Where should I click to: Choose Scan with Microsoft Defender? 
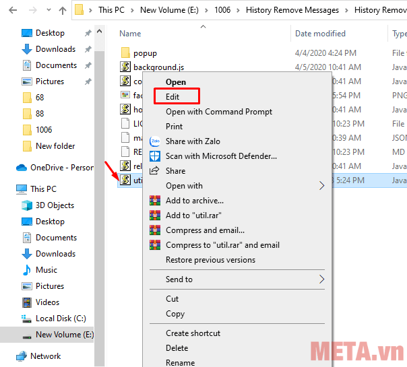coord(221,156)
